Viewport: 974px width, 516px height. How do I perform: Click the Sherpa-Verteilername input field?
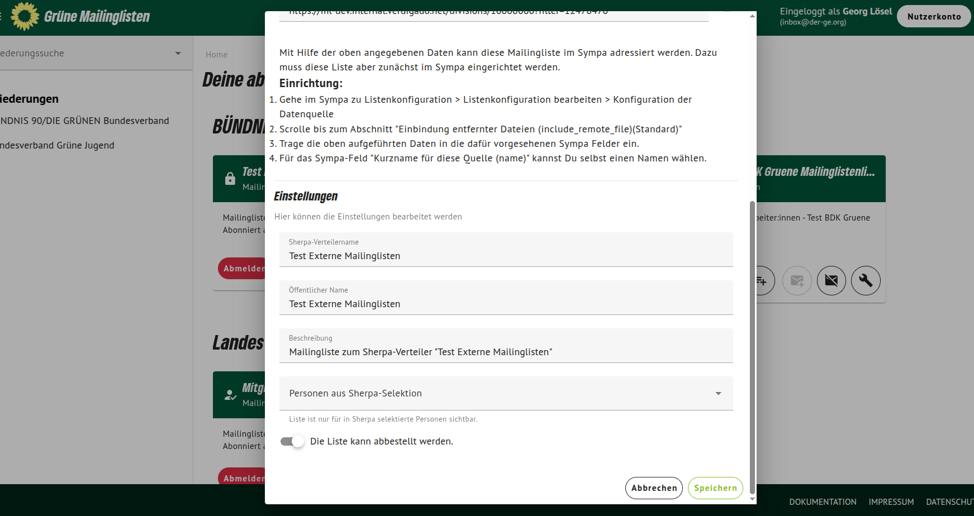point(506,250)
